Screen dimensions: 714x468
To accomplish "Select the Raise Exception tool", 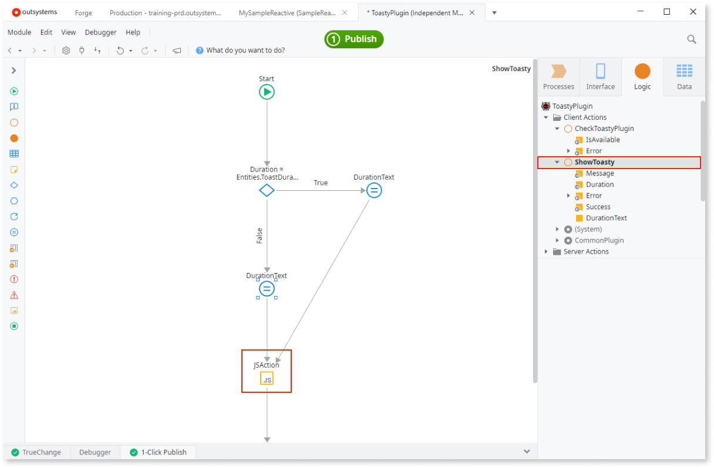I will (x=14, y=279).
